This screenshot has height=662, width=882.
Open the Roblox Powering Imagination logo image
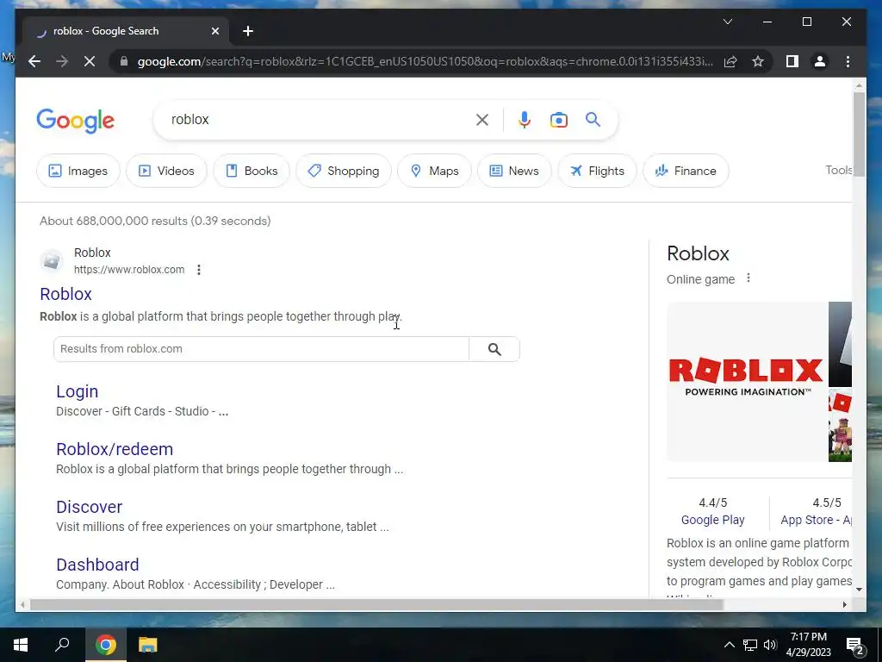point(746,382)
